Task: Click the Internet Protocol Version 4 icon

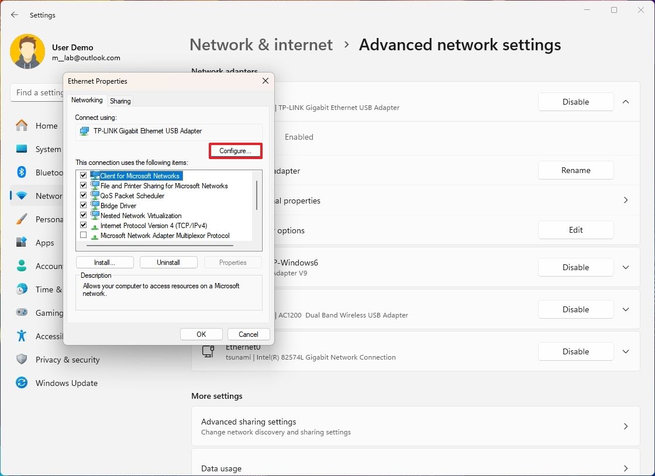Action: pyautogui.click(x=95, y=225)
